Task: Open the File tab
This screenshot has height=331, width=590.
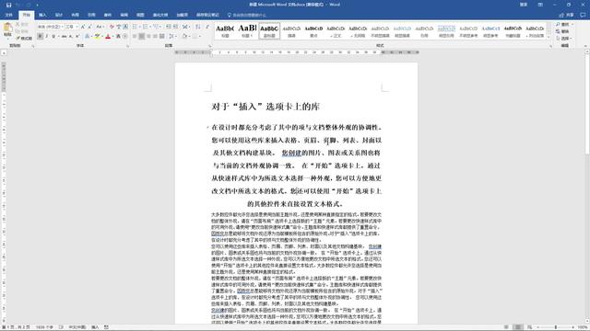Action: [9, 15]
